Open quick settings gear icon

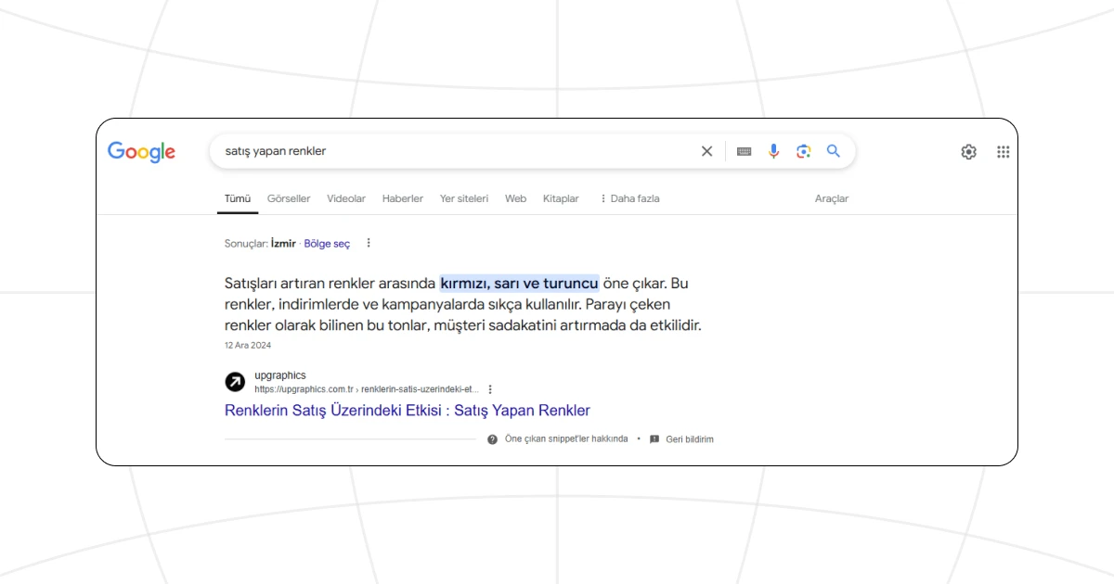pyautogui.click(x=968, y=152)
